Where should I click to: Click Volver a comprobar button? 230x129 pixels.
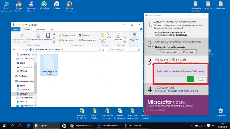(x=168, y=52)
